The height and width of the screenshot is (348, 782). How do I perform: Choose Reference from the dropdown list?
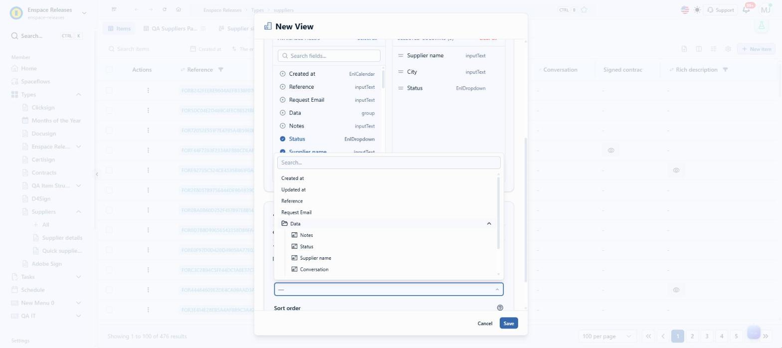click(292, 201)
